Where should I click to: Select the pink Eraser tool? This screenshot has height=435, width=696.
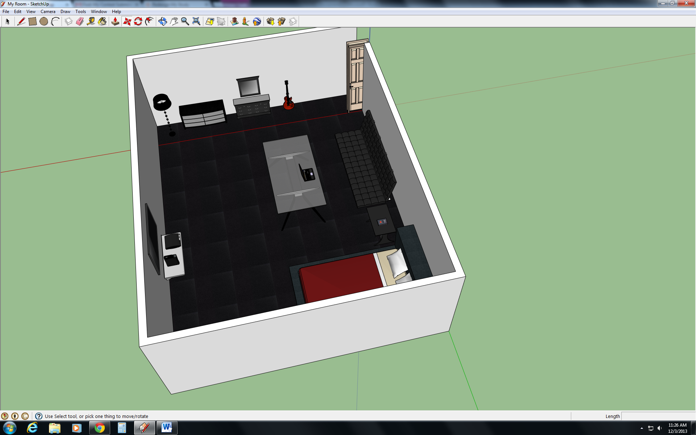coord(80,21)
